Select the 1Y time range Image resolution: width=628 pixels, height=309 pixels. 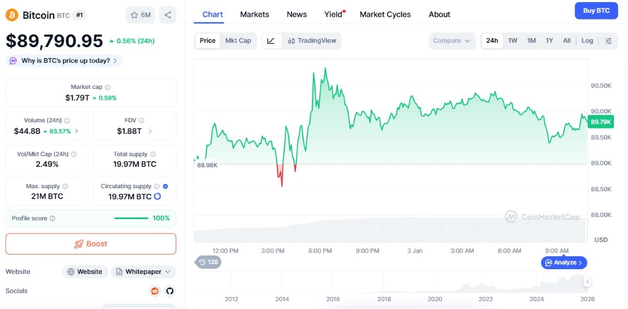click(549, 41)
